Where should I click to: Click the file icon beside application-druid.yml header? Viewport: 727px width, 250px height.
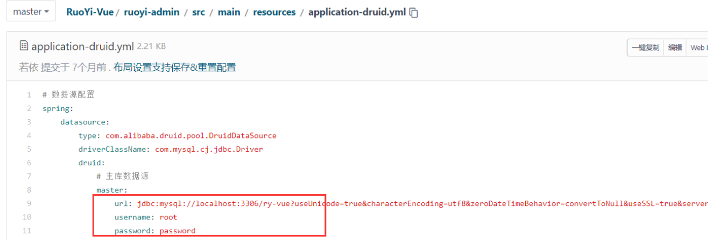click(24, 46)
